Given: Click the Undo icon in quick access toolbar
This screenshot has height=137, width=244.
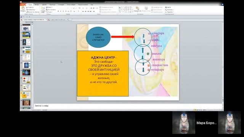Looking at the screenshot, I should tap(24, 17).
